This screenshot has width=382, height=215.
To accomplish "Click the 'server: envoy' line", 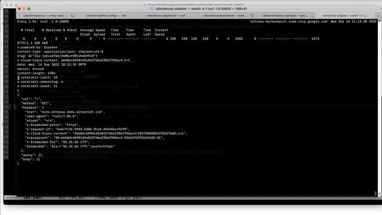I will [30, 69].
